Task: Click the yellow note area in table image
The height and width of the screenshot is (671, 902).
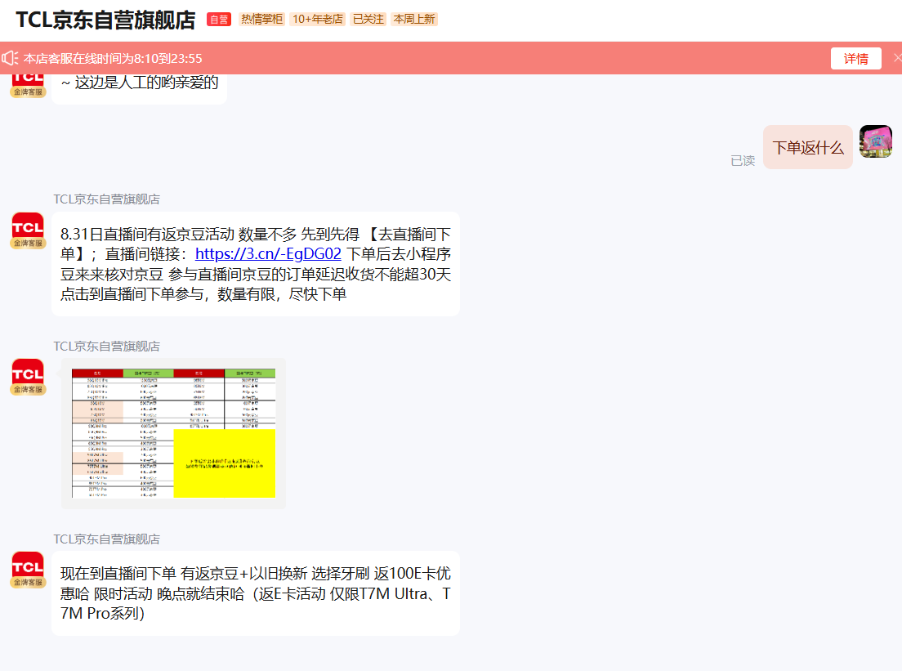Action: point(225,463)
